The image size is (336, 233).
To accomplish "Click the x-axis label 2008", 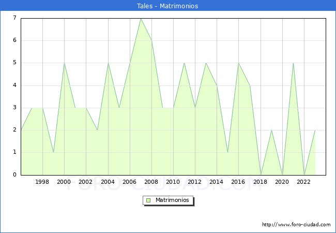I will (x=151, y=182).
